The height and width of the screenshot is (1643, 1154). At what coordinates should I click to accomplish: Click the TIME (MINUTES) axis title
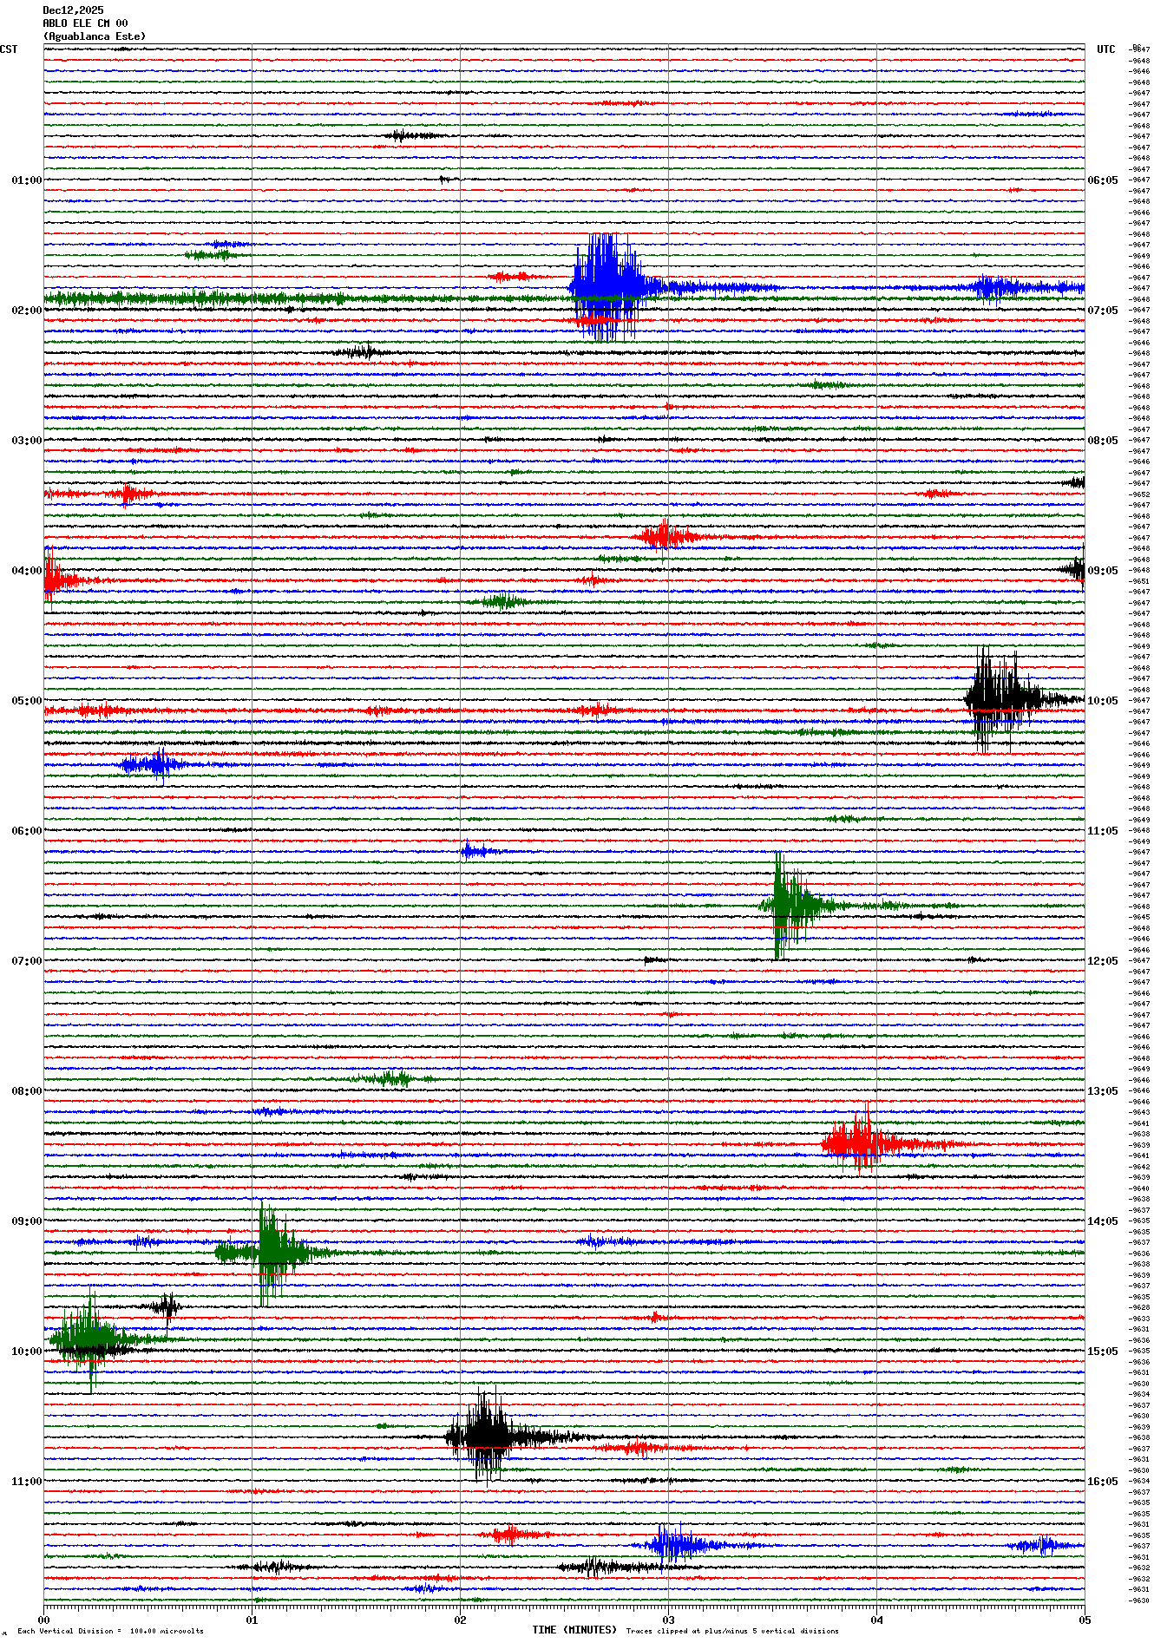point(574,1630)
